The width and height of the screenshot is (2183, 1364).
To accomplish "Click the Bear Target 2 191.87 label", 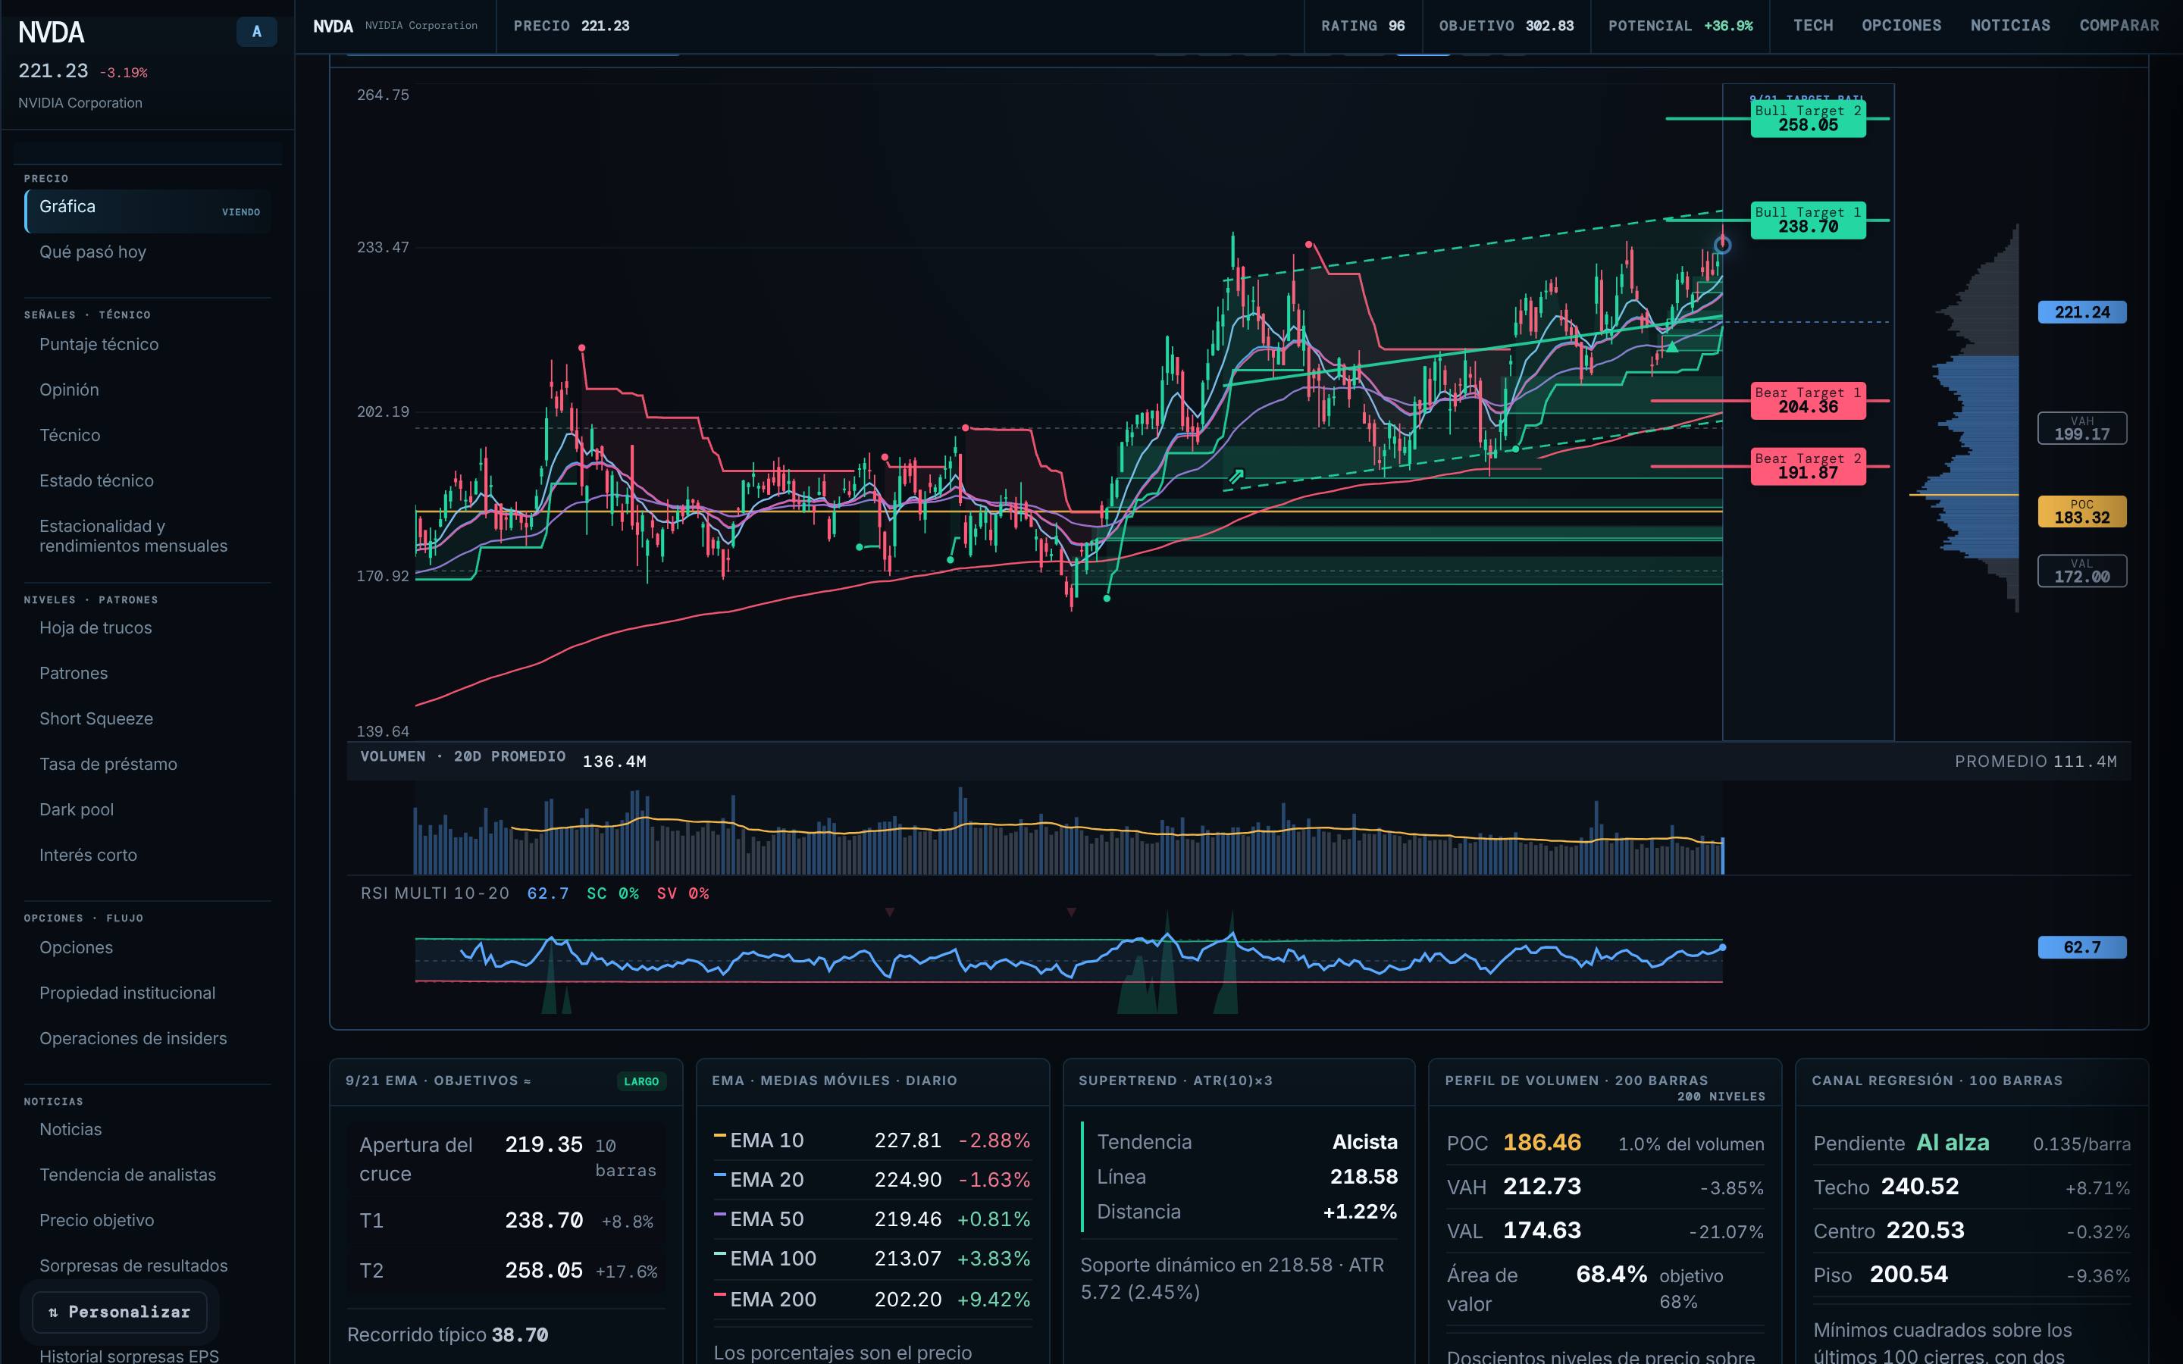I will pyautogui.click(x=1808, y=465).
